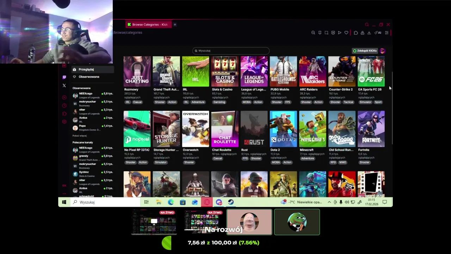Open the Slots & Casino category thumbnail

point(225,71)
